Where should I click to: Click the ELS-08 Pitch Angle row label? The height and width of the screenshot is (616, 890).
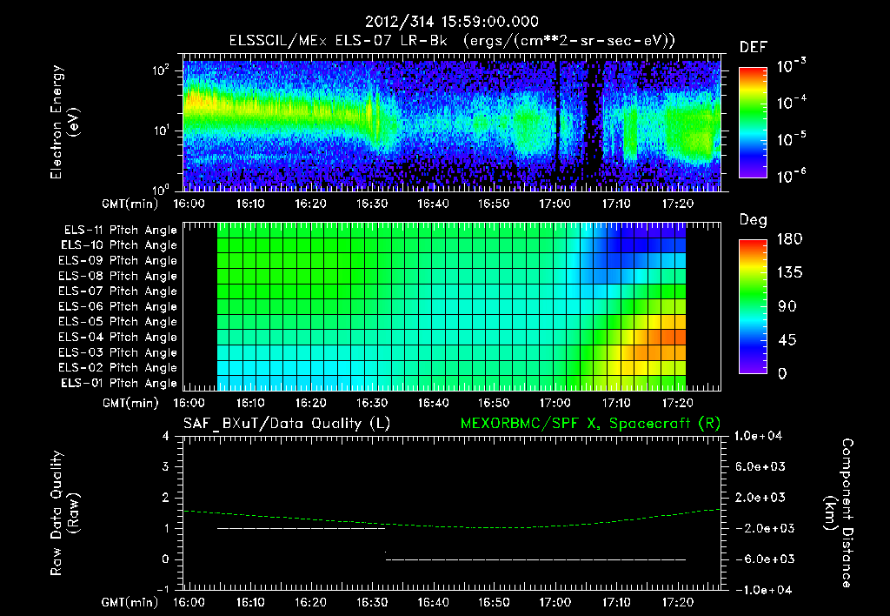[118, 276]
